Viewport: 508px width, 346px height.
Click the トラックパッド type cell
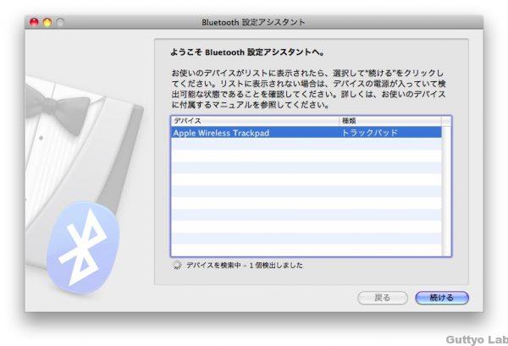(368, 133)
